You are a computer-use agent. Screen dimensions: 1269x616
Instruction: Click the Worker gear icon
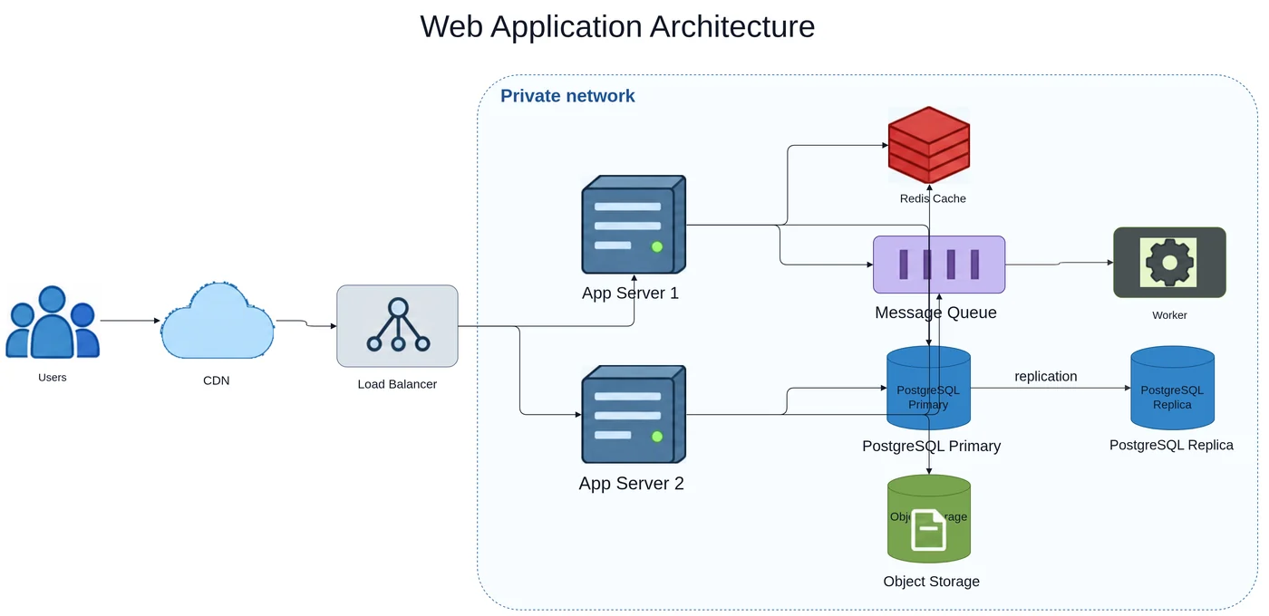coord(1169,263)
